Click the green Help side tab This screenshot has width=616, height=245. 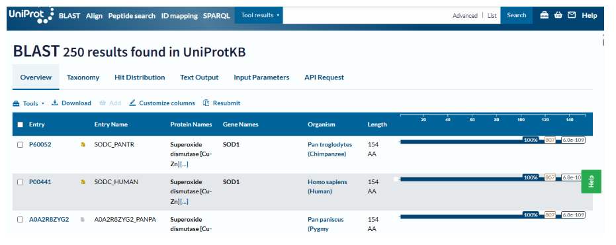591,181
